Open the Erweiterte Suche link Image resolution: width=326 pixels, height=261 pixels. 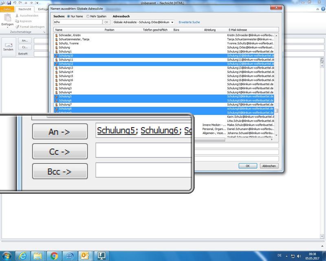(x=189, y=22)
